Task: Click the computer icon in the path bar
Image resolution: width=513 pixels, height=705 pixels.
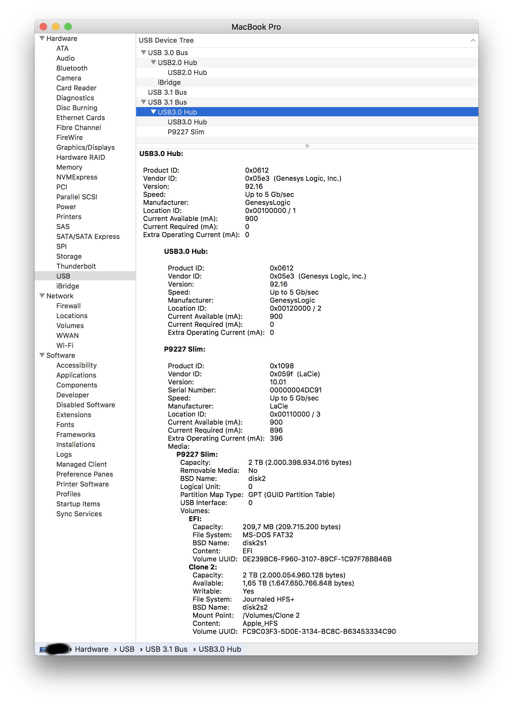Action: tap(43, 649)
